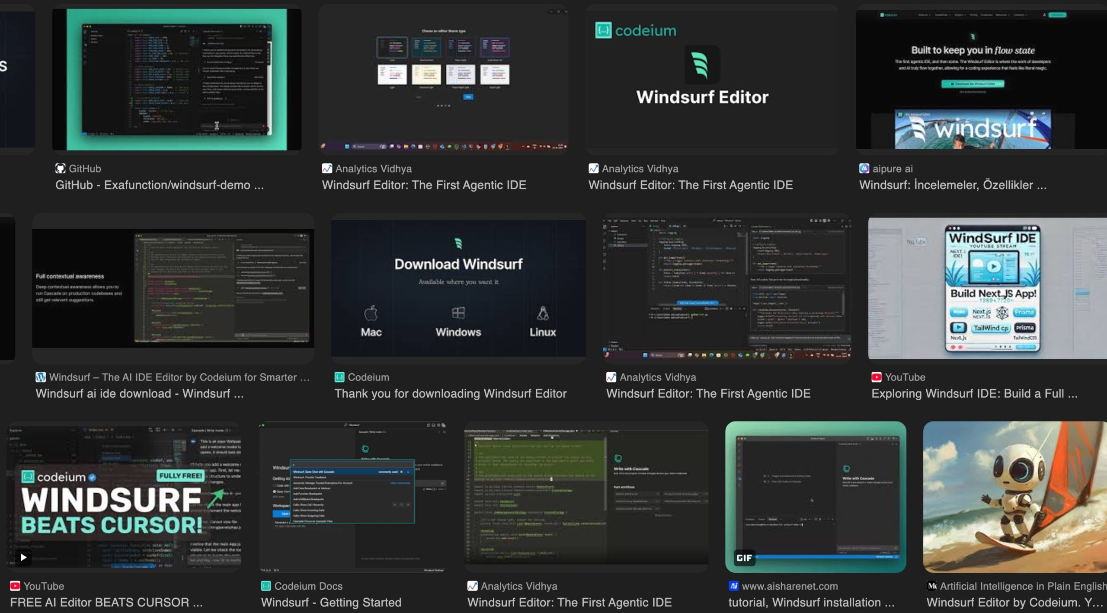Open 'Exploring Windsurf IDE: Build a Full ...' title

pos(974,393)
